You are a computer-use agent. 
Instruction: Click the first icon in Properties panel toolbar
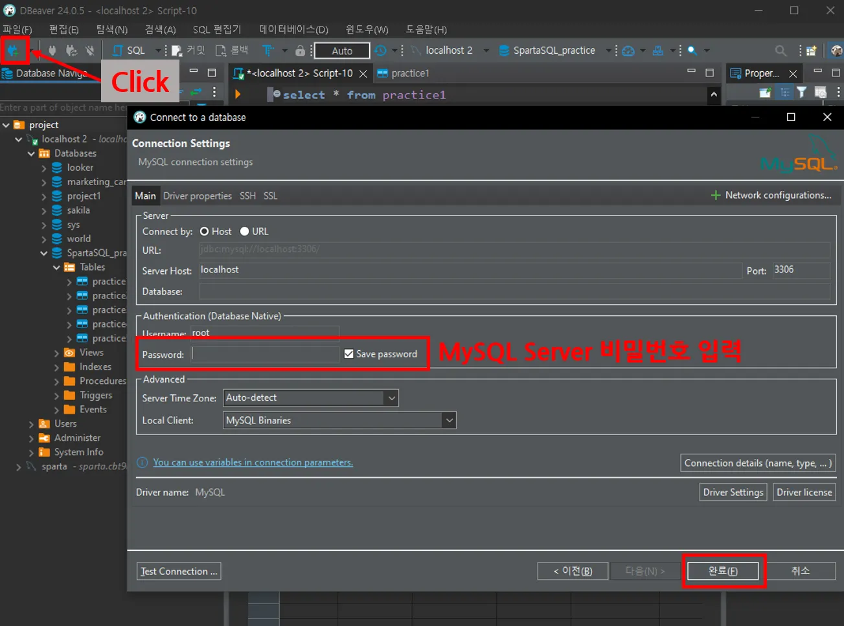765,93
